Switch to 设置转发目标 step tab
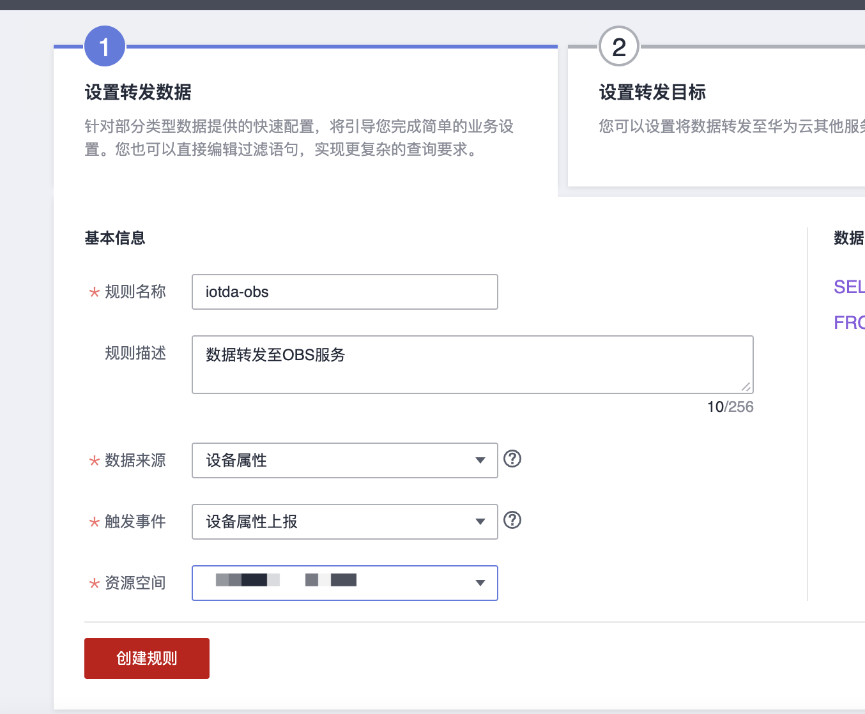 (x=652, y=93)
